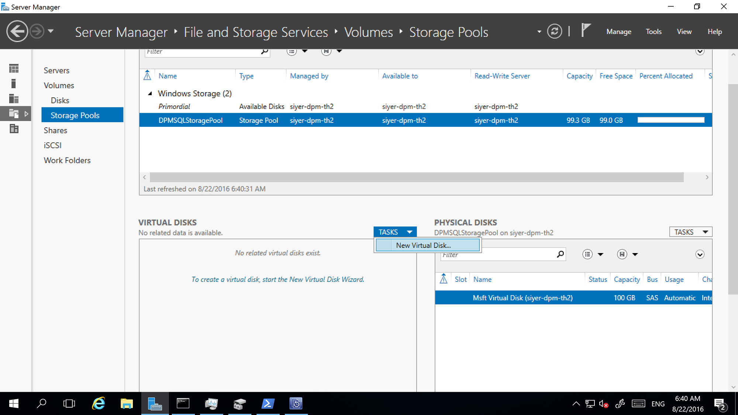Click the Filter input field for storage pools
The image size is (738, 415).
202,51
